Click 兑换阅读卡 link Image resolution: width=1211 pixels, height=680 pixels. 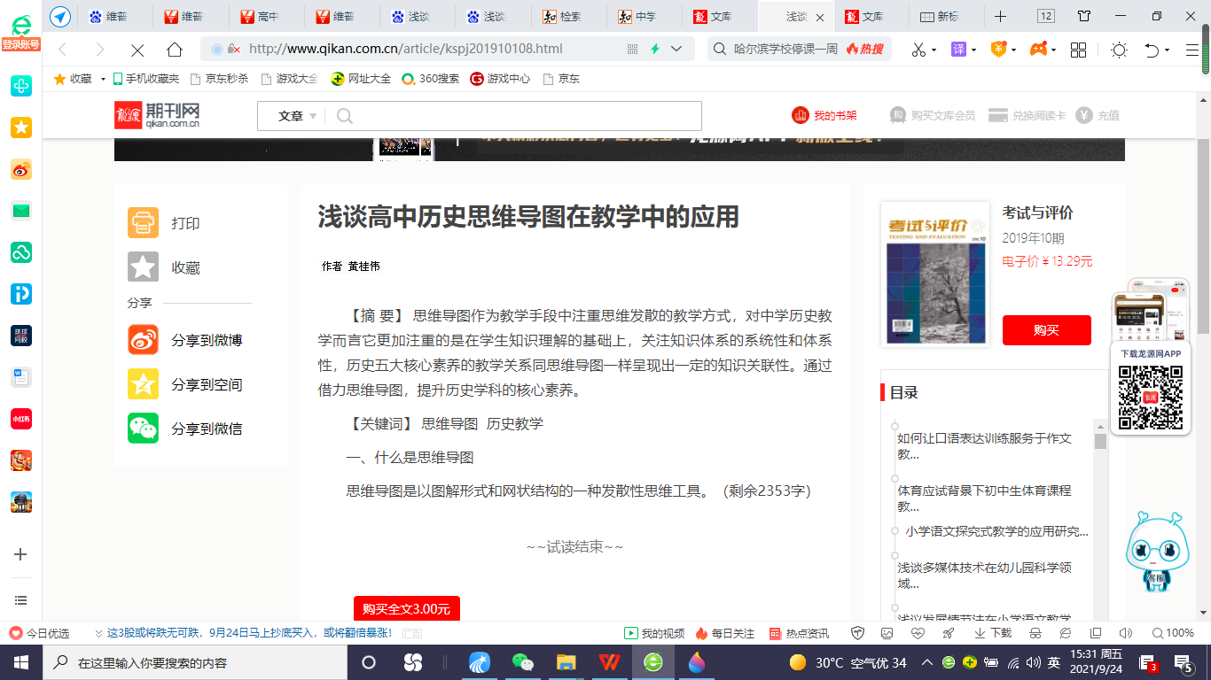(1027, 115)
